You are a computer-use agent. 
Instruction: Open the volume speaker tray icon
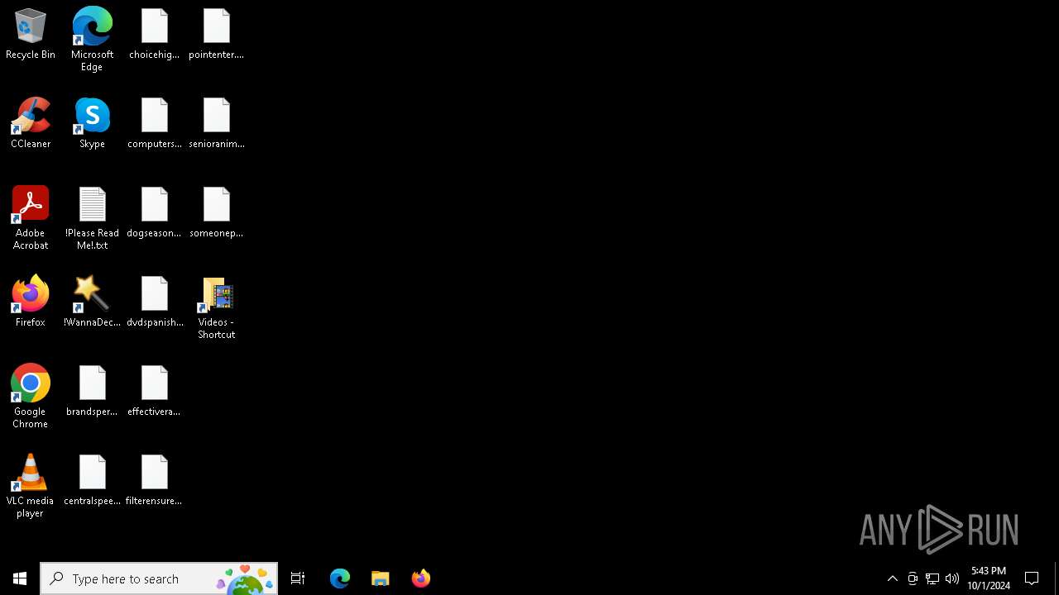click(x=952, y=578)
